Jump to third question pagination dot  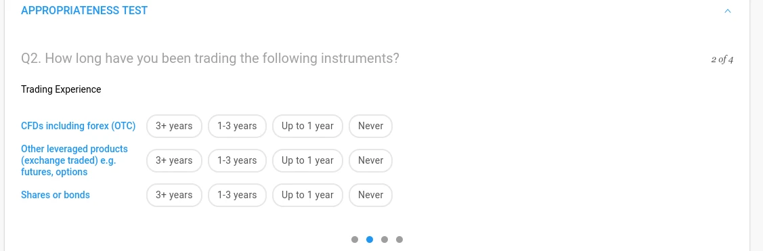pos(385,239)
